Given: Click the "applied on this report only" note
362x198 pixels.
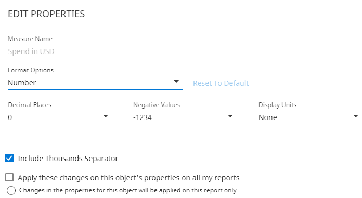Looking at the screenshot, I should [x=128, y=190].
